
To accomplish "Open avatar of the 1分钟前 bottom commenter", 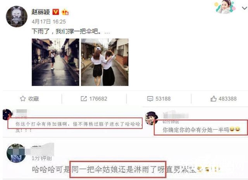I will click(16, 153).
